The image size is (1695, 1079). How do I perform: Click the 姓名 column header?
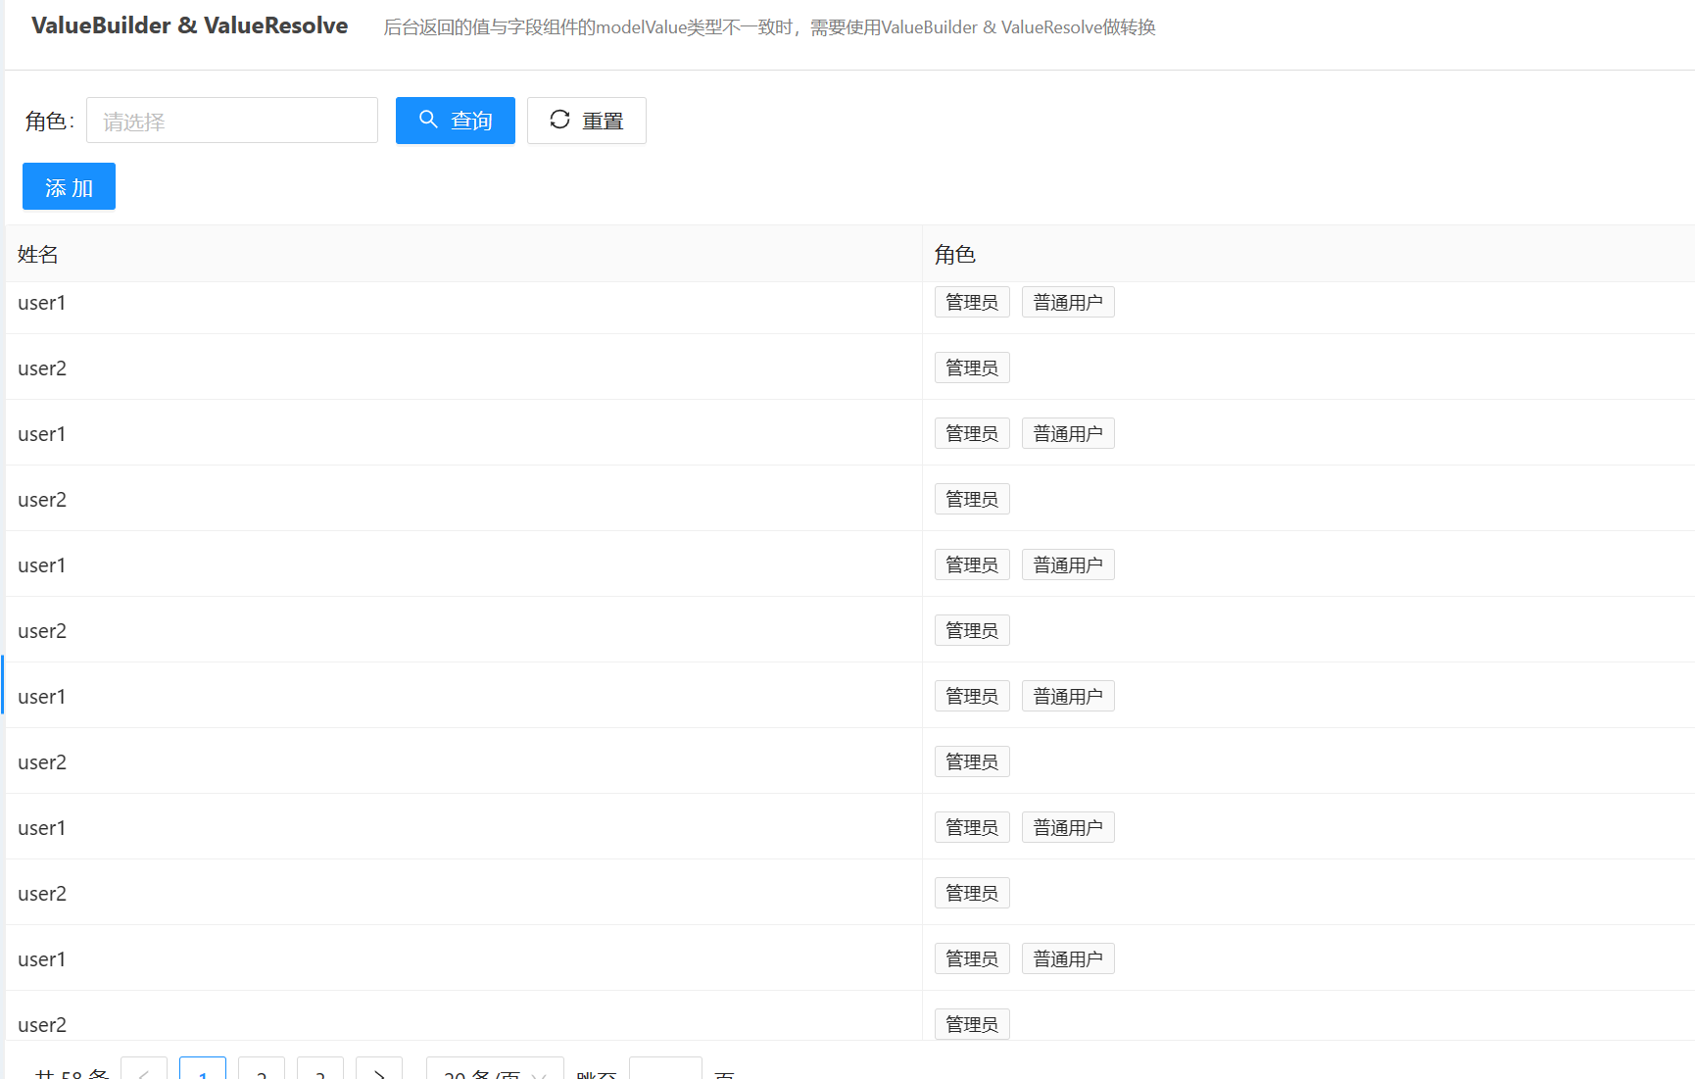point(37,253)
